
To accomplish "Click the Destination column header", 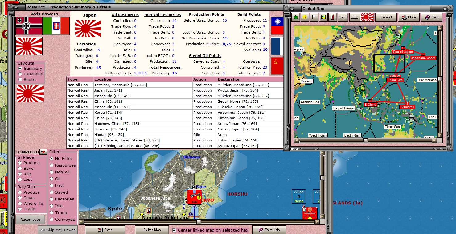I will coord(250,79).
